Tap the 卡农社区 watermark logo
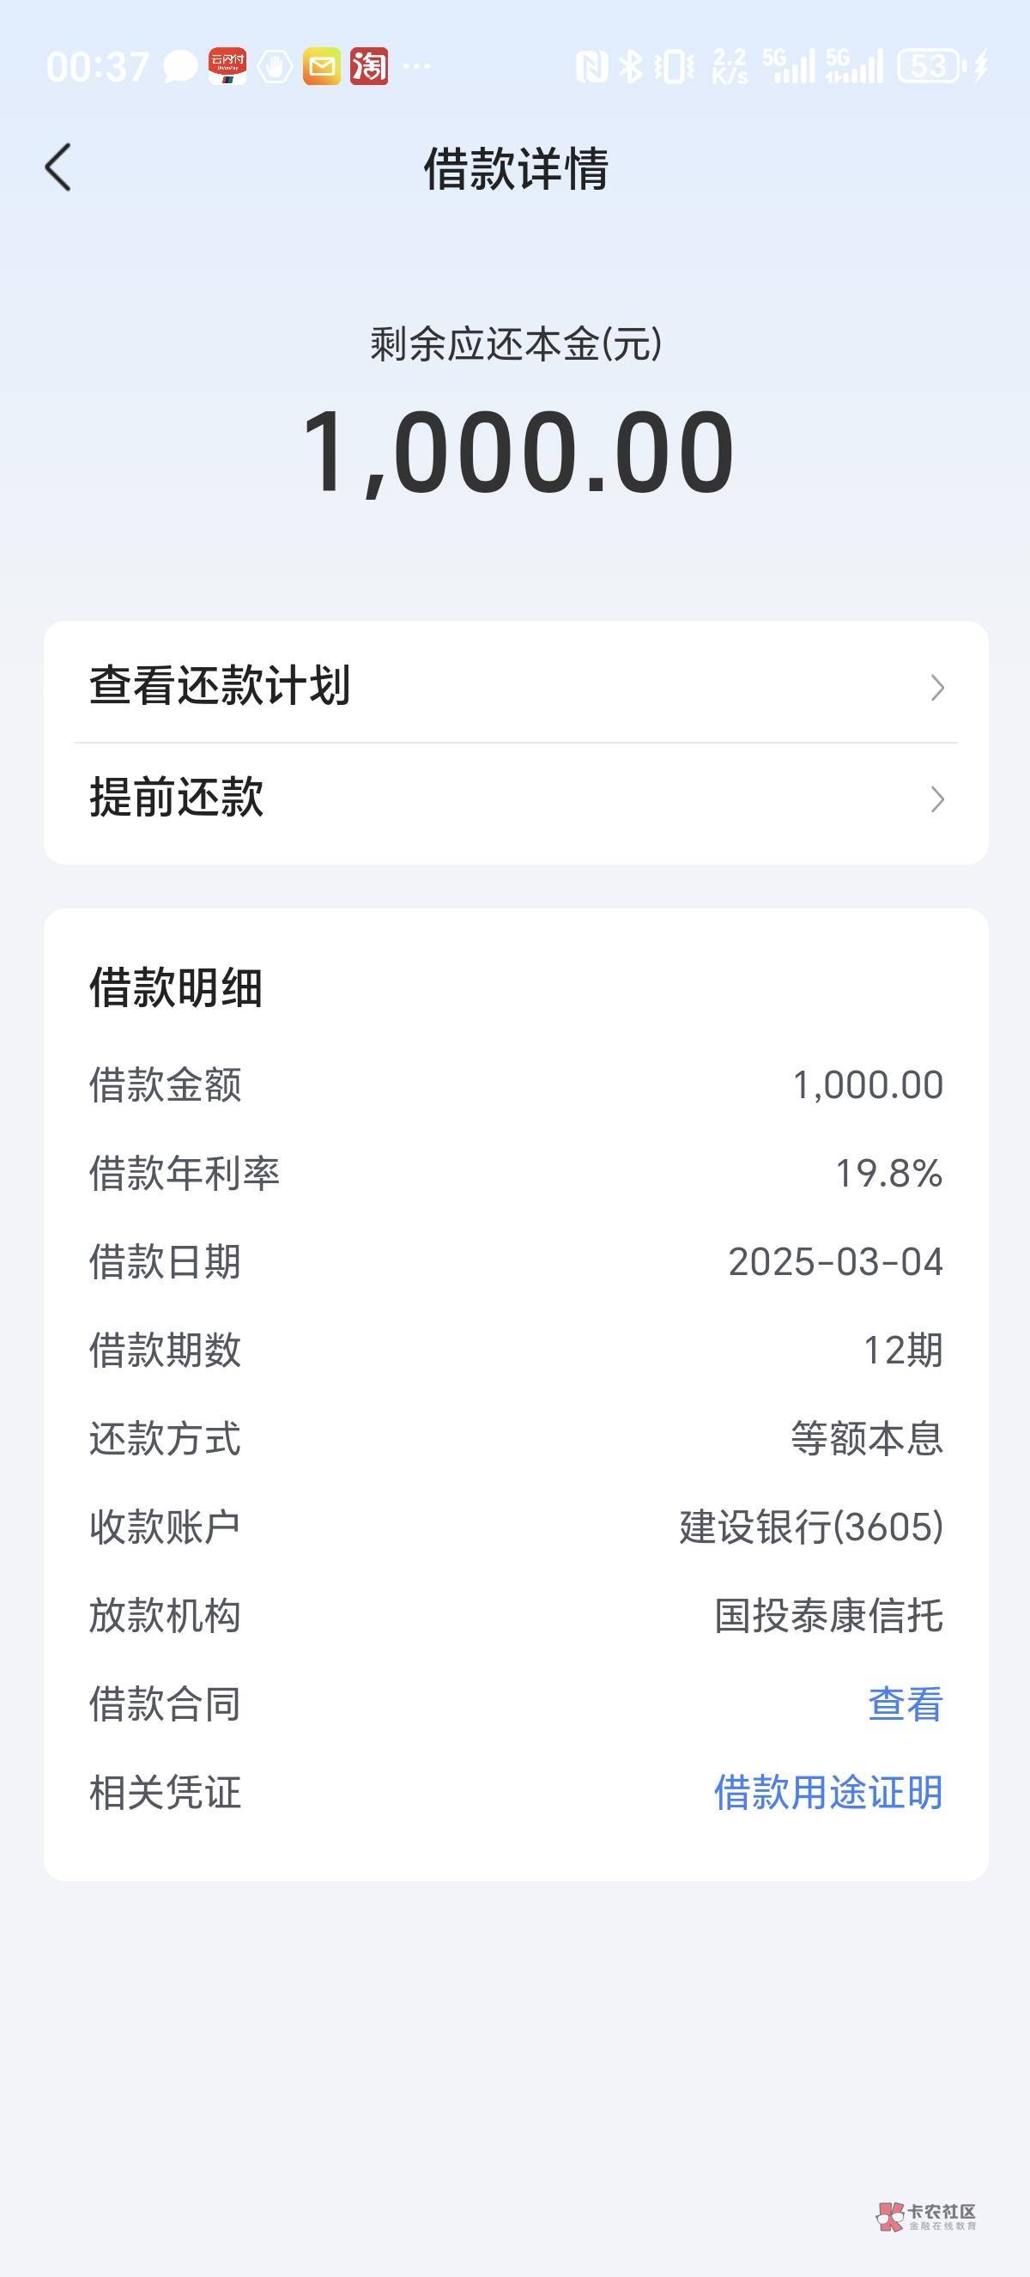The image size is (1030, 2277). [x=926, y=2216]
